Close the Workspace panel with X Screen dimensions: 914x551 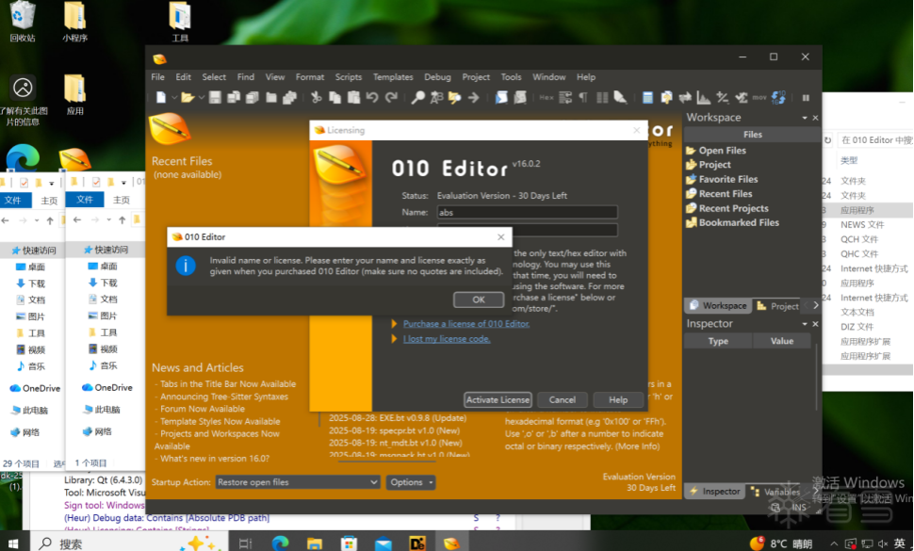pos(815,118)
